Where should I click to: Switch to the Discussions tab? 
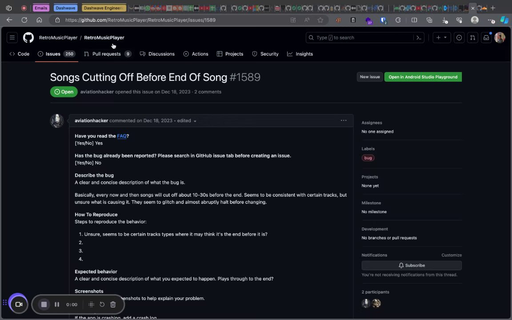(157, 54)
